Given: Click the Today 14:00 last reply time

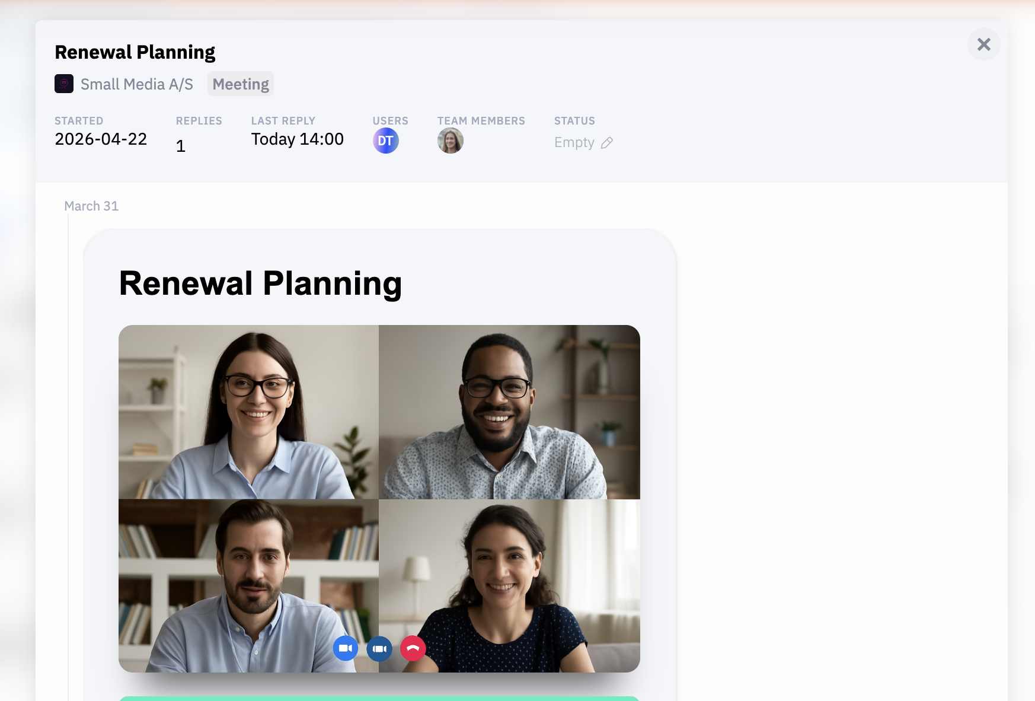Looking at the screenshot, I should click(x=297, y=139).
